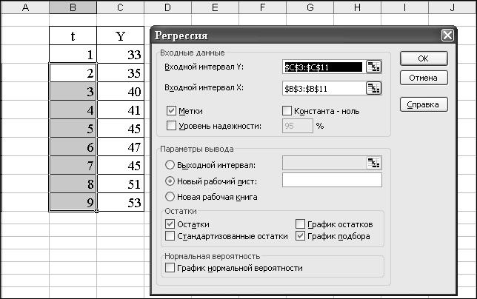Screen dimensions: 477x299
Task: Select column H header
Action: [358, 7]
